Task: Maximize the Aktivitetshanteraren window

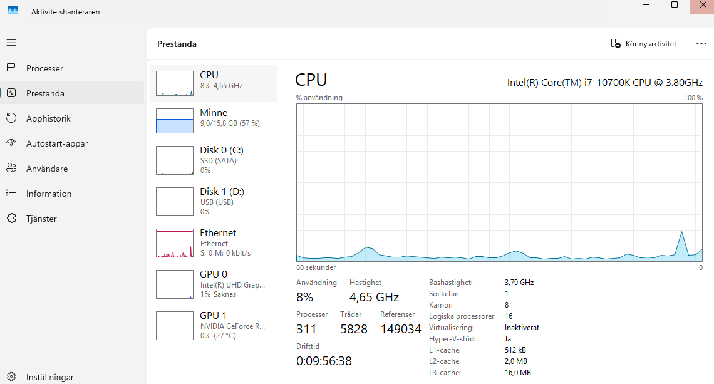Action: click(x=675, y=5)
